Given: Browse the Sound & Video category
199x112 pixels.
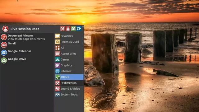Looking at the screenshot, I should coord(69,89).
